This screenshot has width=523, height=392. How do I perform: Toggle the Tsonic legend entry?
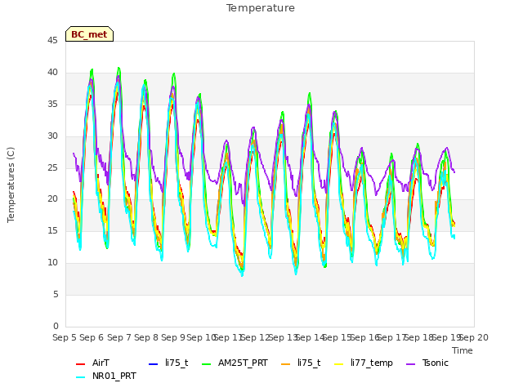point(427,363)
